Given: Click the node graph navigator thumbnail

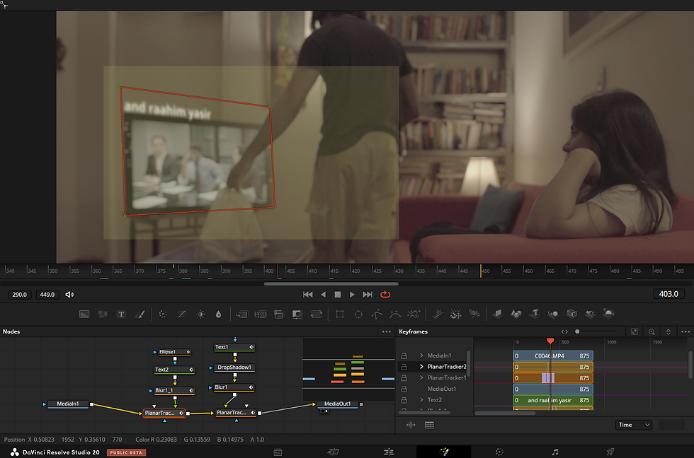Looking at the screenshot, I should [x=348, y=370].
